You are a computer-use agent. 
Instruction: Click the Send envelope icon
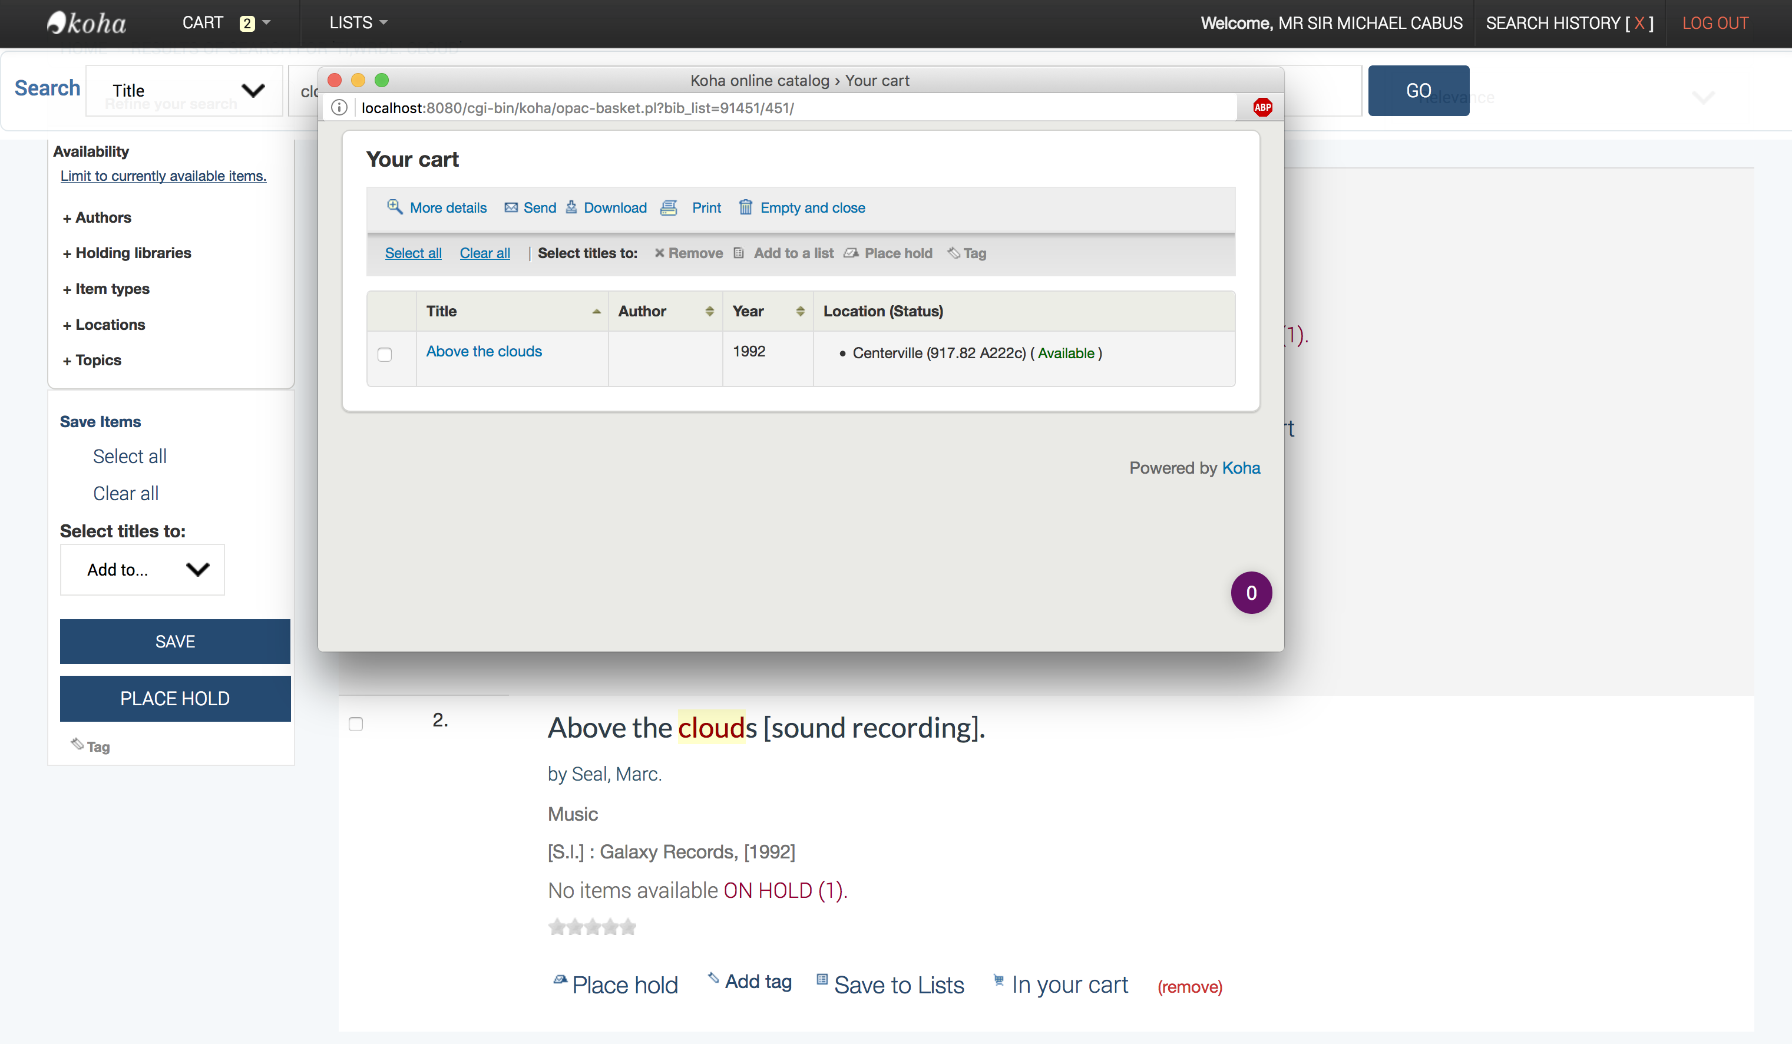511,207
